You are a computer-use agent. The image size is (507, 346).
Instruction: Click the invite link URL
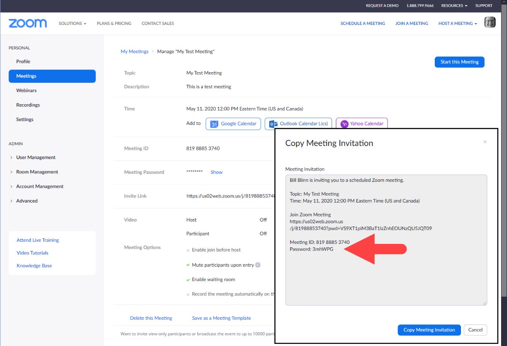pos(231,196)
